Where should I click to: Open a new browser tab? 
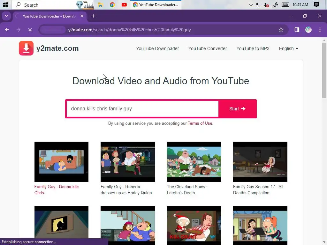click(93, 16)
